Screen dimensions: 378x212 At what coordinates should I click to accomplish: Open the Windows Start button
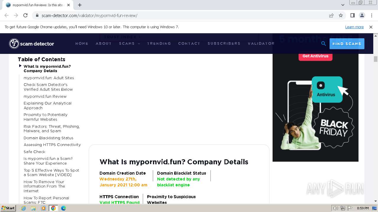(x=8, y=208)
